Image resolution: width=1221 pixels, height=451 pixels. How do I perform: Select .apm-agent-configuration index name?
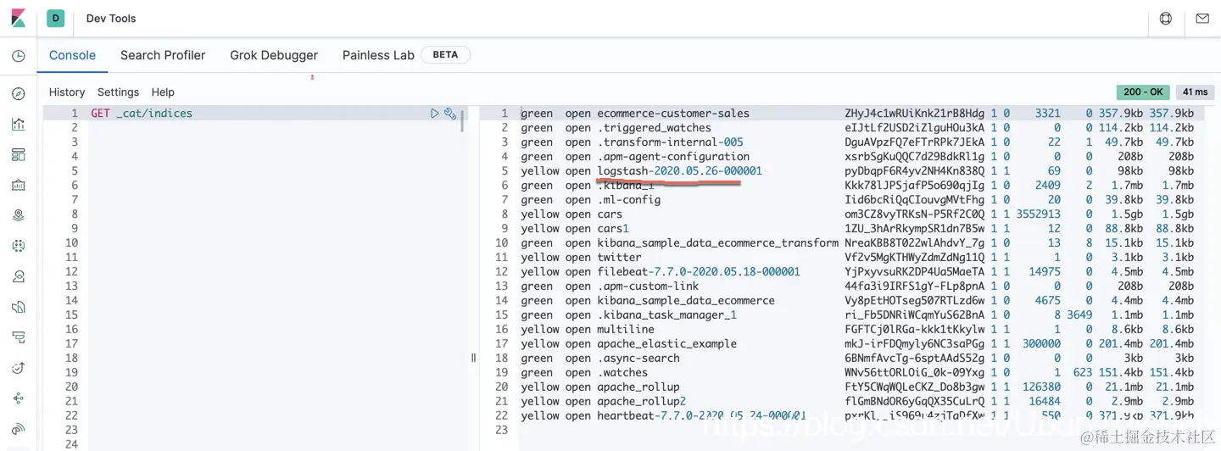pyautogui.click(x=673, y=157)
